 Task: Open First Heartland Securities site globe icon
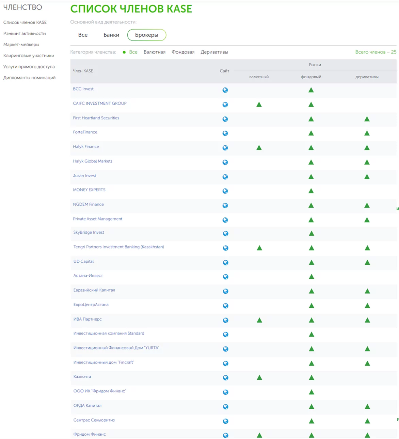225,119
